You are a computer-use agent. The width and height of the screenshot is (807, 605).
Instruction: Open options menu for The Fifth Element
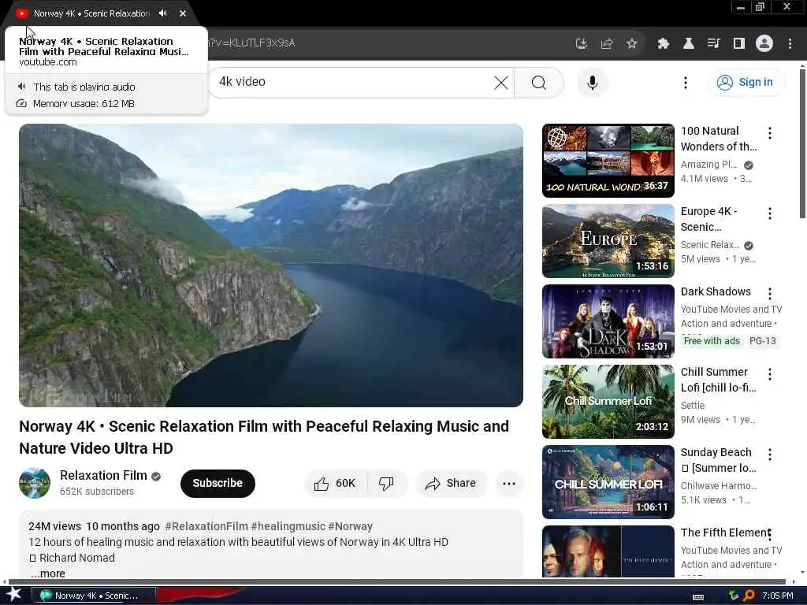pos(769,535)
